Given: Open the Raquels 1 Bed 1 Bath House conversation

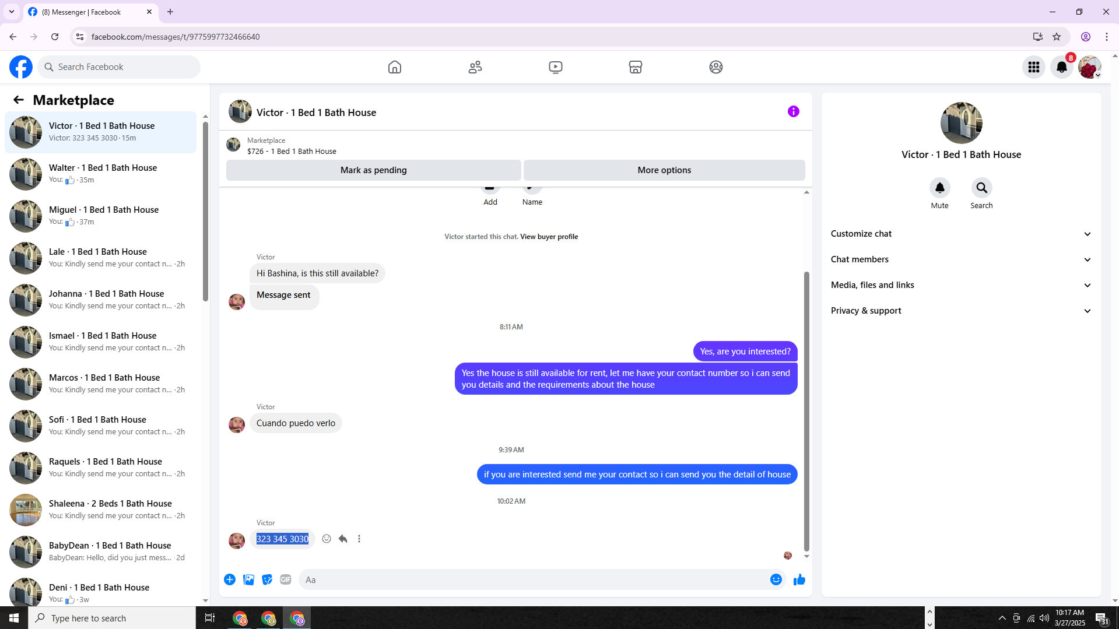Looking at the screenshot, I should click(x=101, y=468).
